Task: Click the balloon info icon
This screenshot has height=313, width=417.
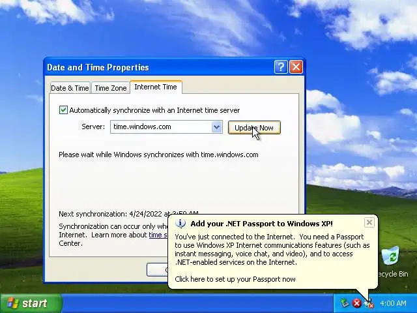Action: click(180, 223)
